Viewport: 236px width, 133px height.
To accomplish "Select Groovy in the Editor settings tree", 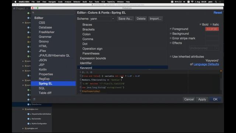I will (x=44, y=41).
